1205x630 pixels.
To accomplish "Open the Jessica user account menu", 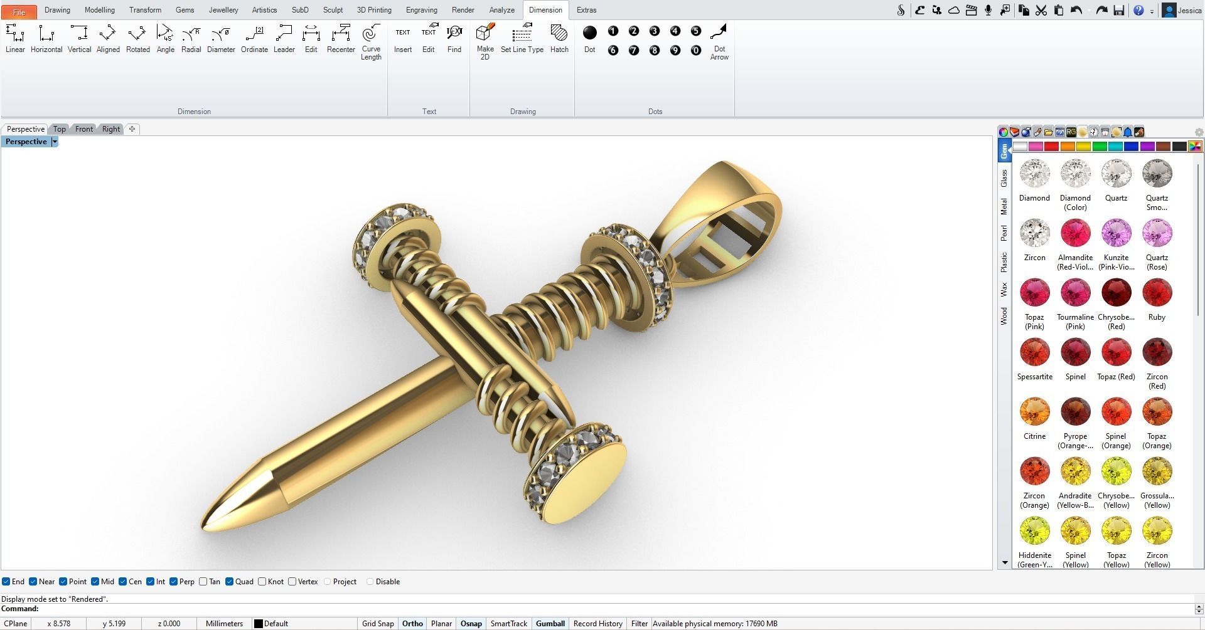I will tap(1182, 10).
